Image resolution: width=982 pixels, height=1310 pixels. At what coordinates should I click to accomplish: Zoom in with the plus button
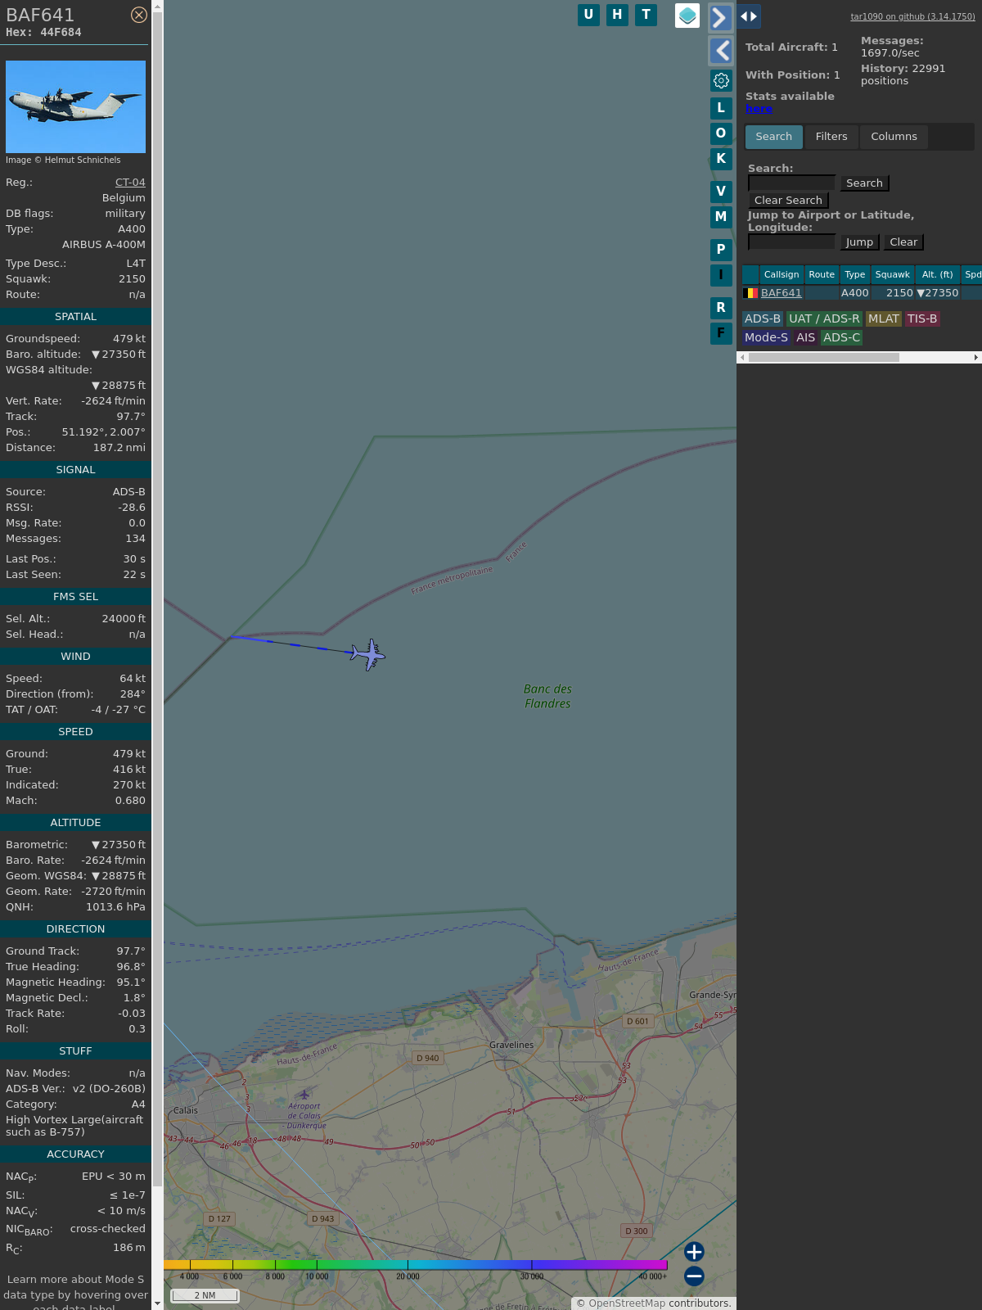coord(694,1252)
